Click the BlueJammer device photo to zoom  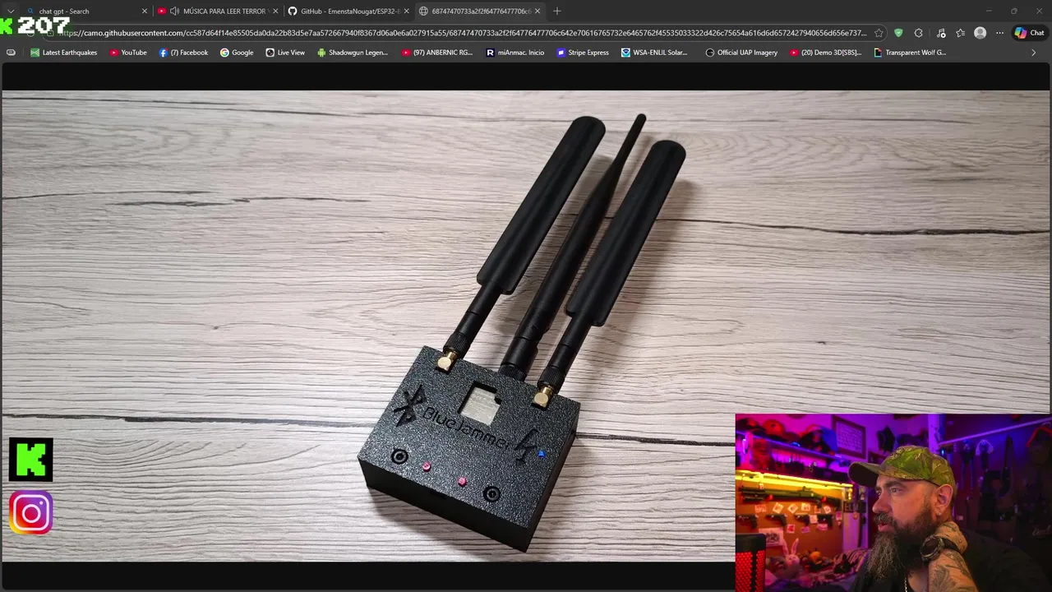526,326
